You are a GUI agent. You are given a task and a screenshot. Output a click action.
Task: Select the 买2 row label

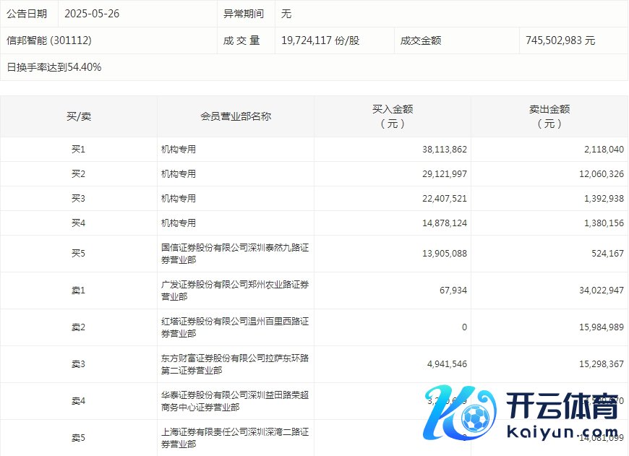78,174
